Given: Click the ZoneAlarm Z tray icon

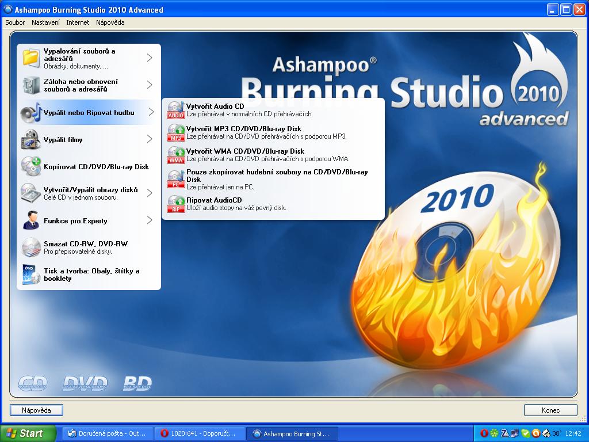Looking at the screenshot, I should (x=504, y=433).
